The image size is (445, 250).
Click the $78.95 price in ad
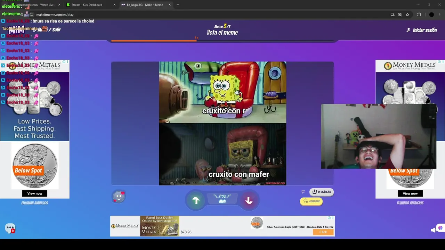tap(186, 232)
